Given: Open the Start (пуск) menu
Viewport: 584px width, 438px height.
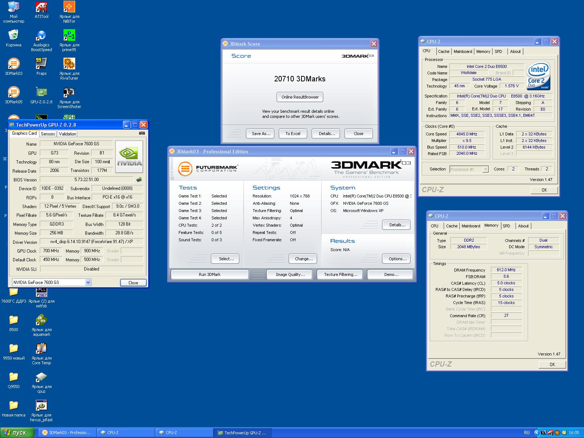Looking at the screenshot, I should pyautogui.click(x=18, y=433).
